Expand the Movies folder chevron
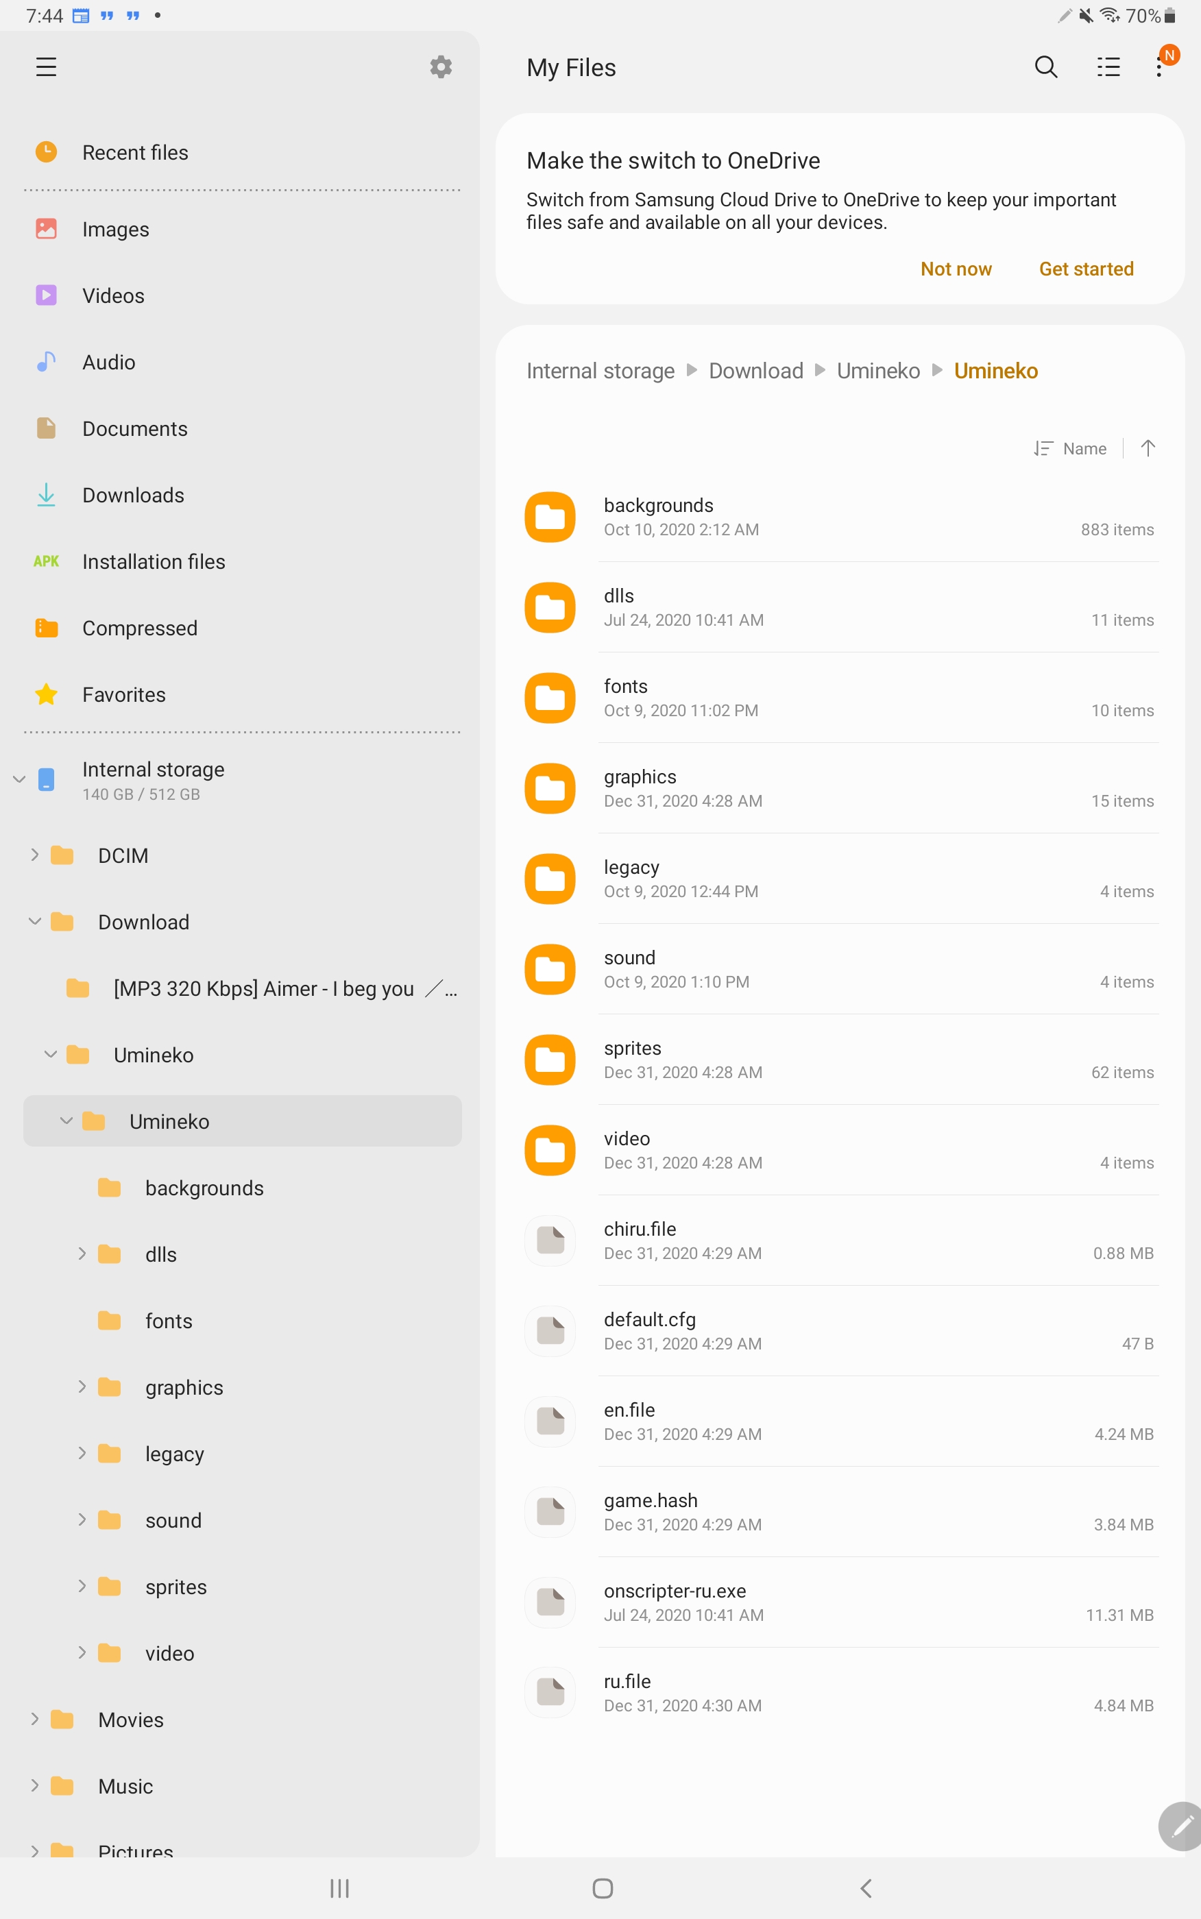1201x1919 pixels. coord(34,1720)
